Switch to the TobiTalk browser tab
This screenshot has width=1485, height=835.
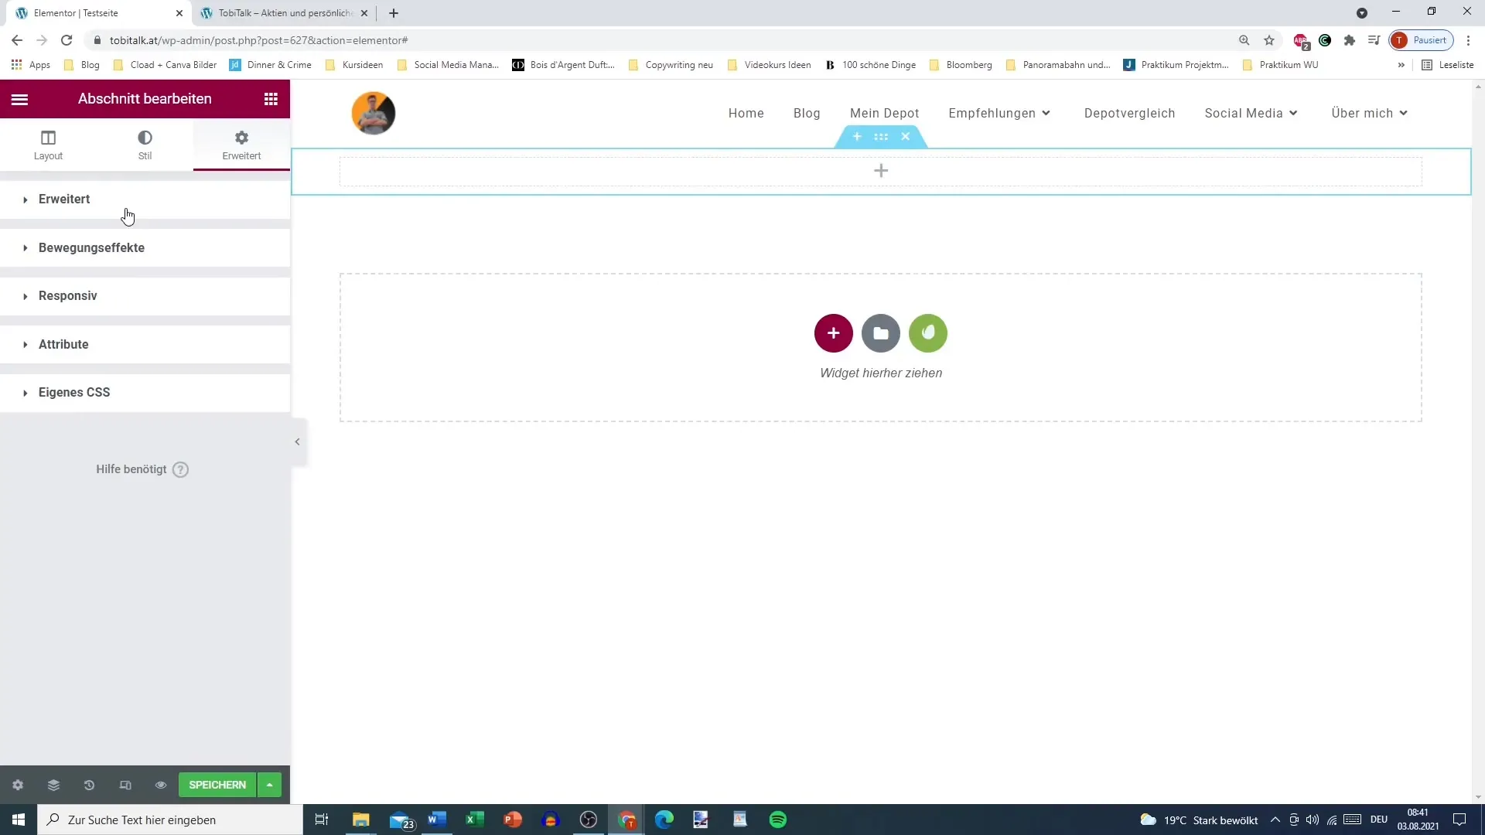pyautogui.click(x=285, y=13)
